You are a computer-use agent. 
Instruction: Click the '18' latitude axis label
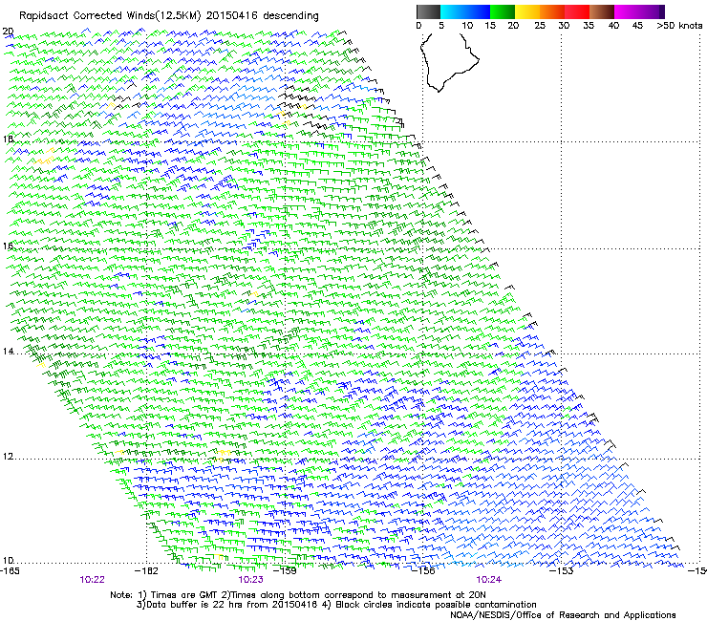click(x=8, y=139)
